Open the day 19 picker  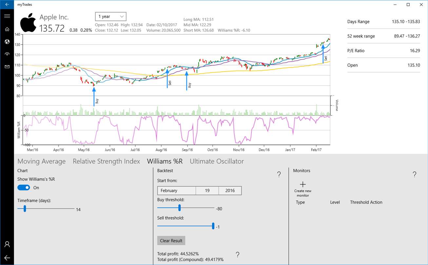coord(207,190)
